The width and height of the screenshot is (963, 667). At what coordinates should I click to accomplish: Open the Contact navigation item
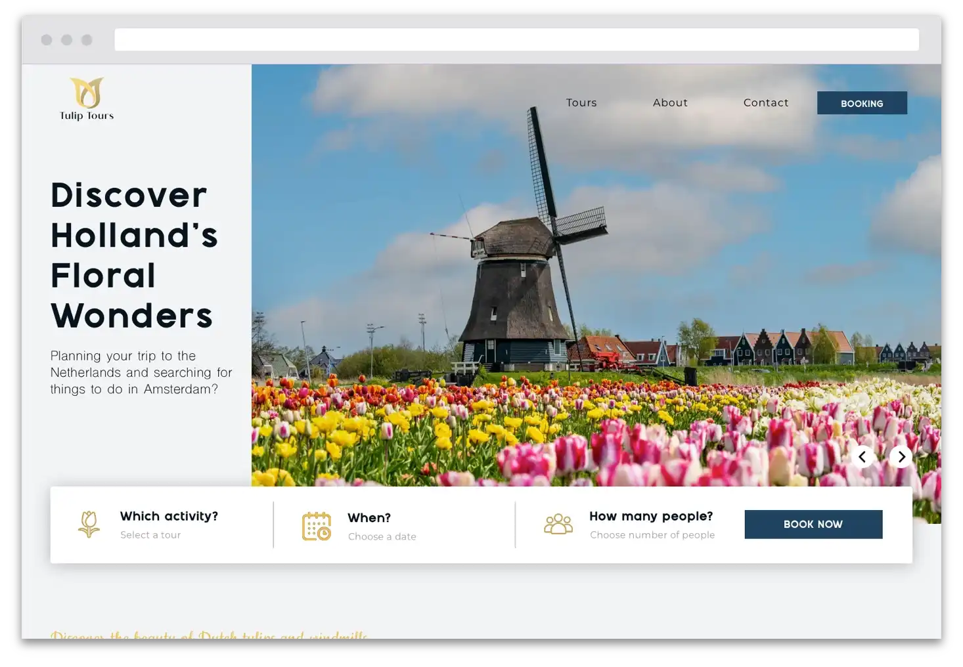765,103
